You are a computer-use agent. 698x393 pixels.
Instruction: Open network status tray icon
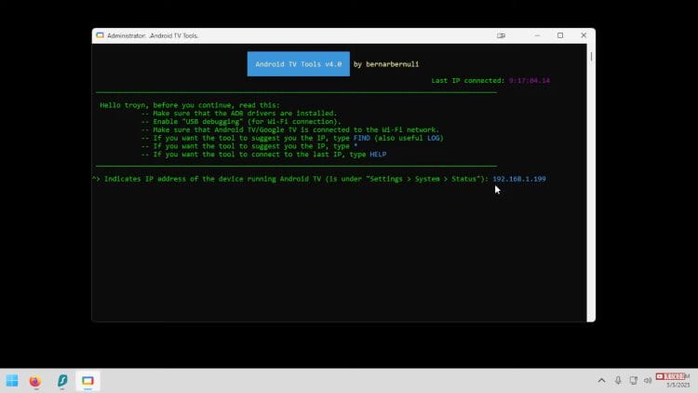pos(633,380)
